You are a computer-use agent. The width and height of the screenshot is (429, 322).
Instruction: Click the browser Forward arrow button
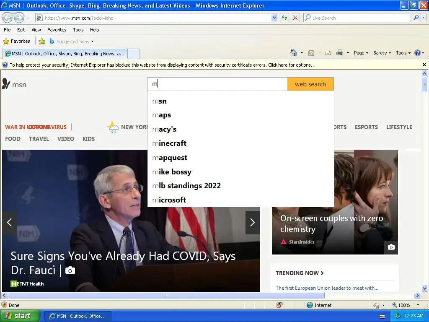(19, 18)
